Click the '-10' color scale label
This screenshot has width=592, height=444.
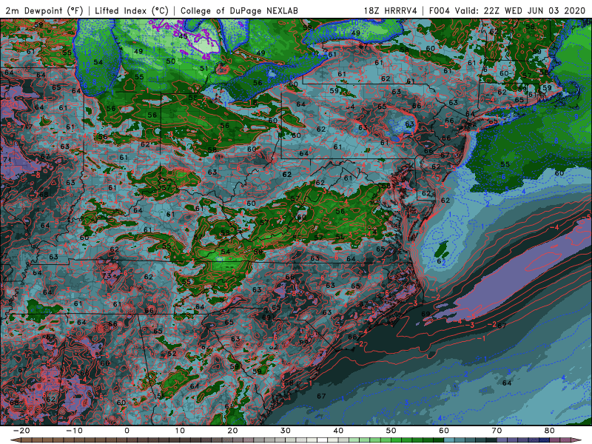click(x=74, y=431)
